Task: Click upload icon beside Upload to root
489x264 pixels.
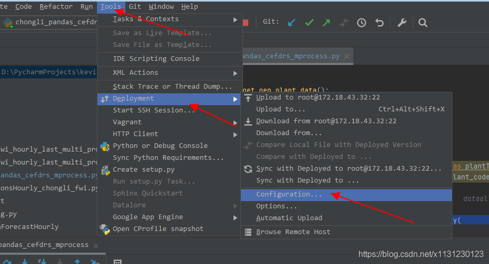Action: (x=248, y=97)
